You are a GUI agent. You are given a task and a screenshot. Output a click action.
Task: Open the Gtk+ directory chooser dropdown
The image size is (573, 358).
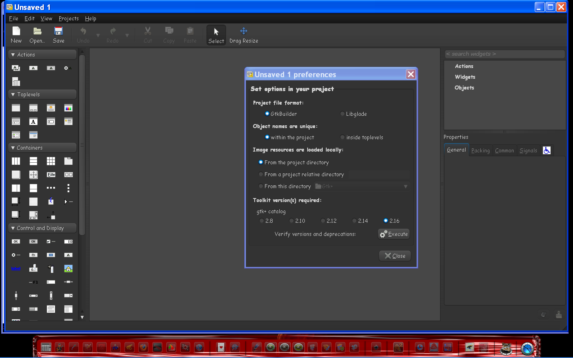tap(362, 186)
